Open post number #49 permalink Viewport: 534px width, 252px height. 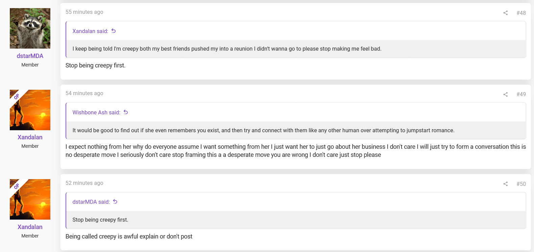pyautogui.click(x=521, y=94)
